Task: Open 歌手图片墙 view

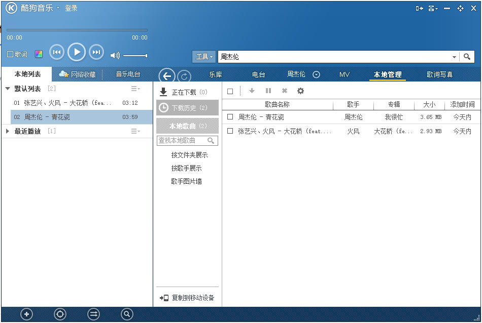Action: tap(186, 181)
